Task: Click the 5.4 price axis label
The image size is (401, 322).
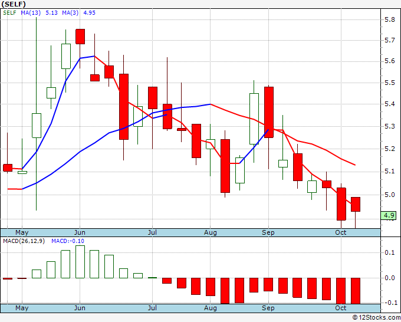Action: (390, 104)
